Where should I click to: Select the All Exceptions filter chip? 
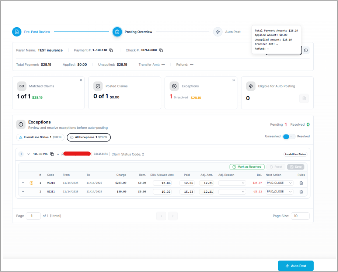(x=88, y=137)
